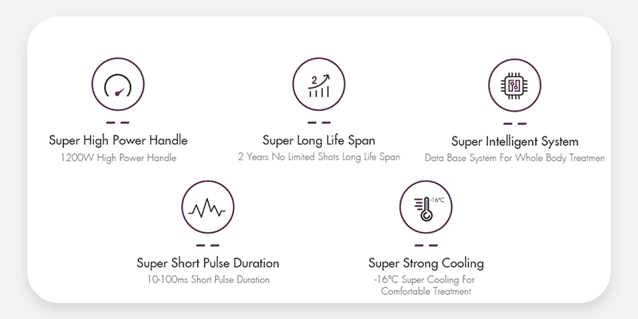Select the Super Strong Cooling heading

[x=426, y=263]
